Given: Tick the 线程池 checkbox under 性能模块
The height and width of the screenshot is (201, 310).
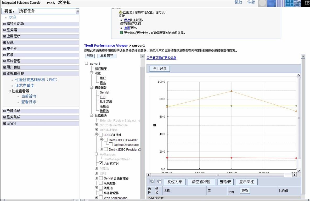Looking at the screenshot, I should [x=101, y=188].
